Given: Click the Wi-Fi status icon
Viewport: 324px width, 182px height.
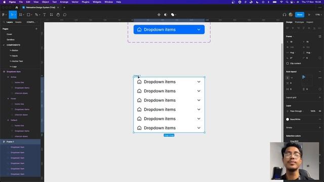Looking at the screenshot, I should tap(281, 2).
